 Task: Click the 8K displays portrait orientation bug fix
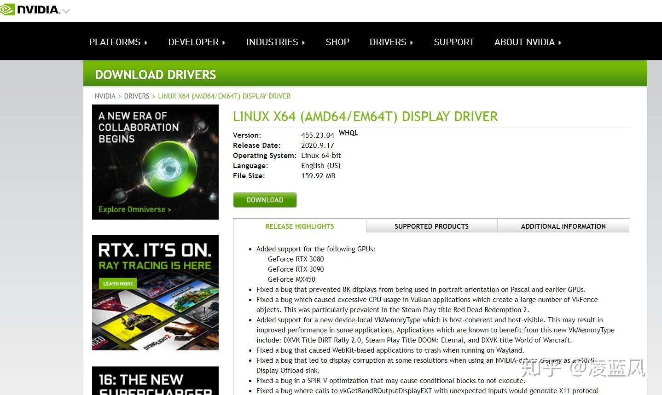[x=421, y=290]
